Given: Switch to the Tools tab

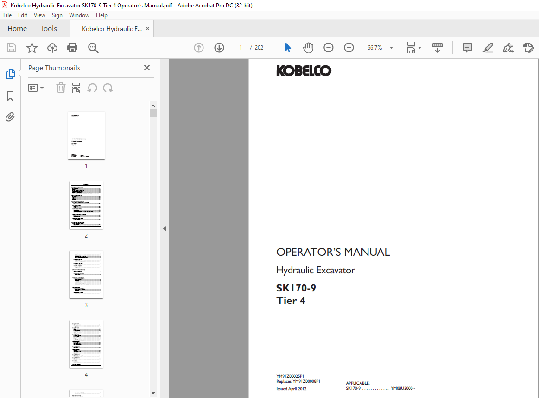Looking at the screenshot, I should [49, 29].
